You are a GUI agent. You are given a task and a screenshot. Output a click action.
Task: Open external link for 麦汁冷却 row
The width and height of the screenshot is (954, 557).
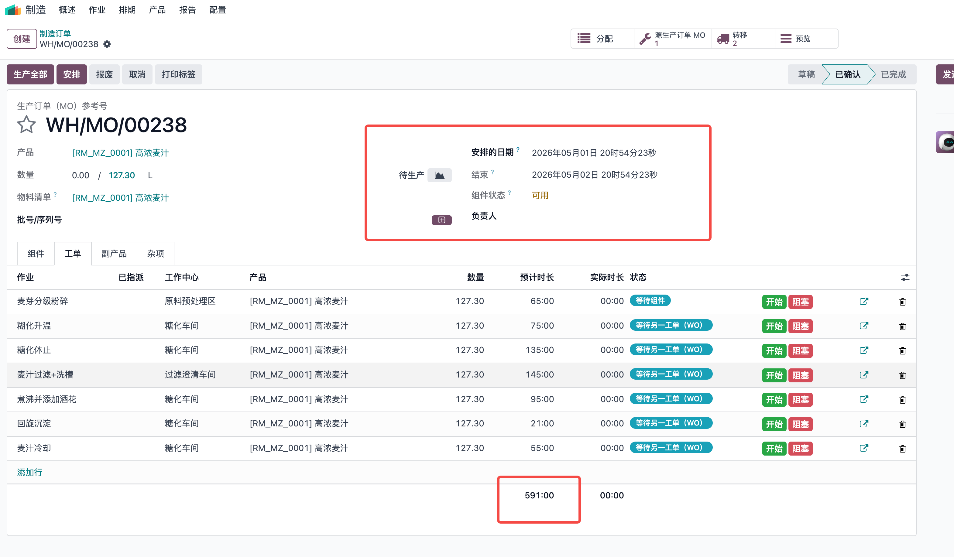point(863,448)
